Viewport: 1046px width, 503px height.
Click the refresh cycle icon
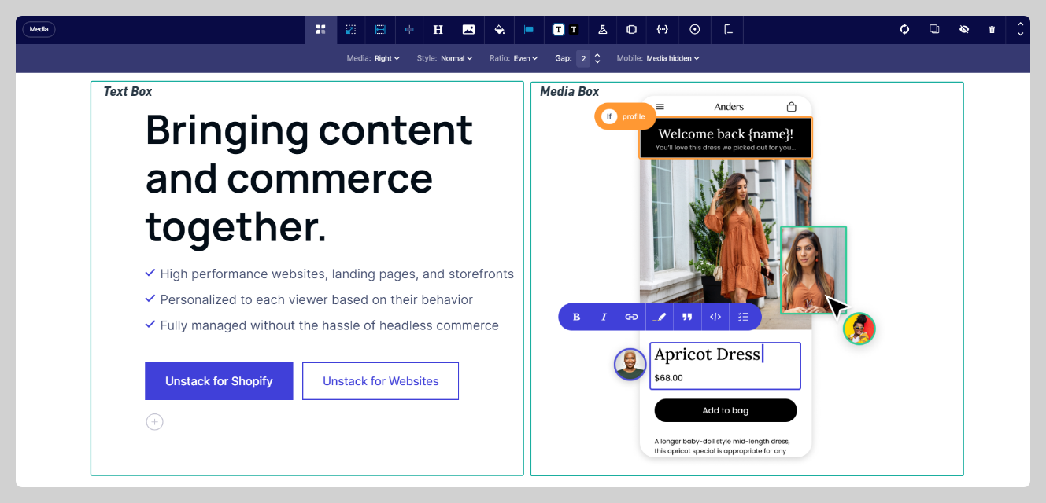pyautogui.click(x=904, y=30)
